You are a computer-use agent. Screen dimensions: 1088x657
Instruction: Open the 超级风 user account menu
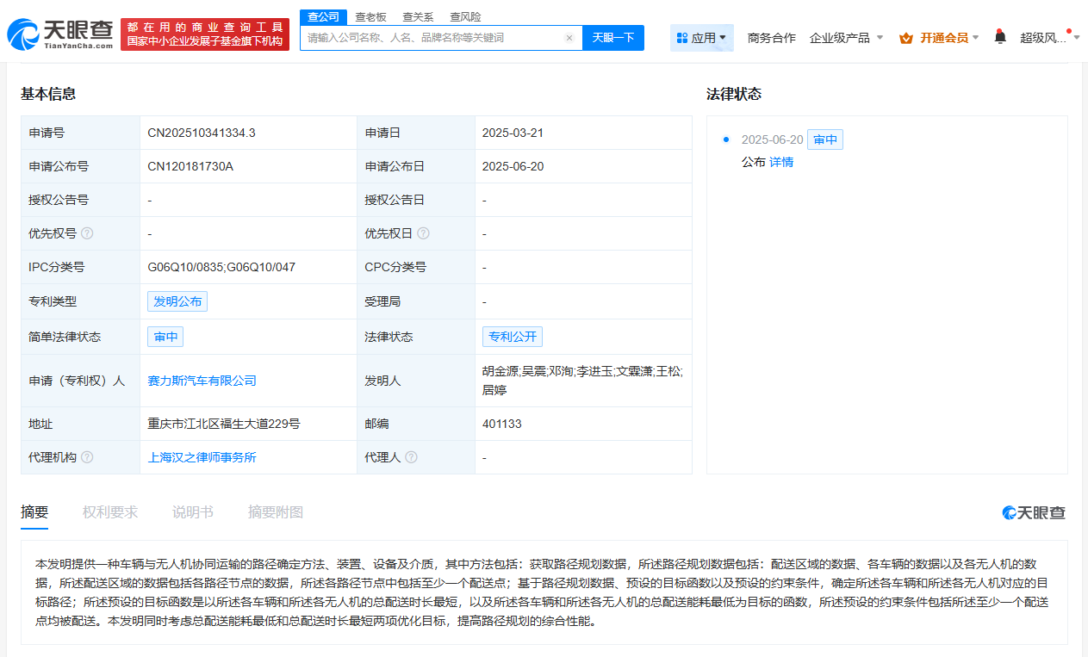coord(1044,38)
